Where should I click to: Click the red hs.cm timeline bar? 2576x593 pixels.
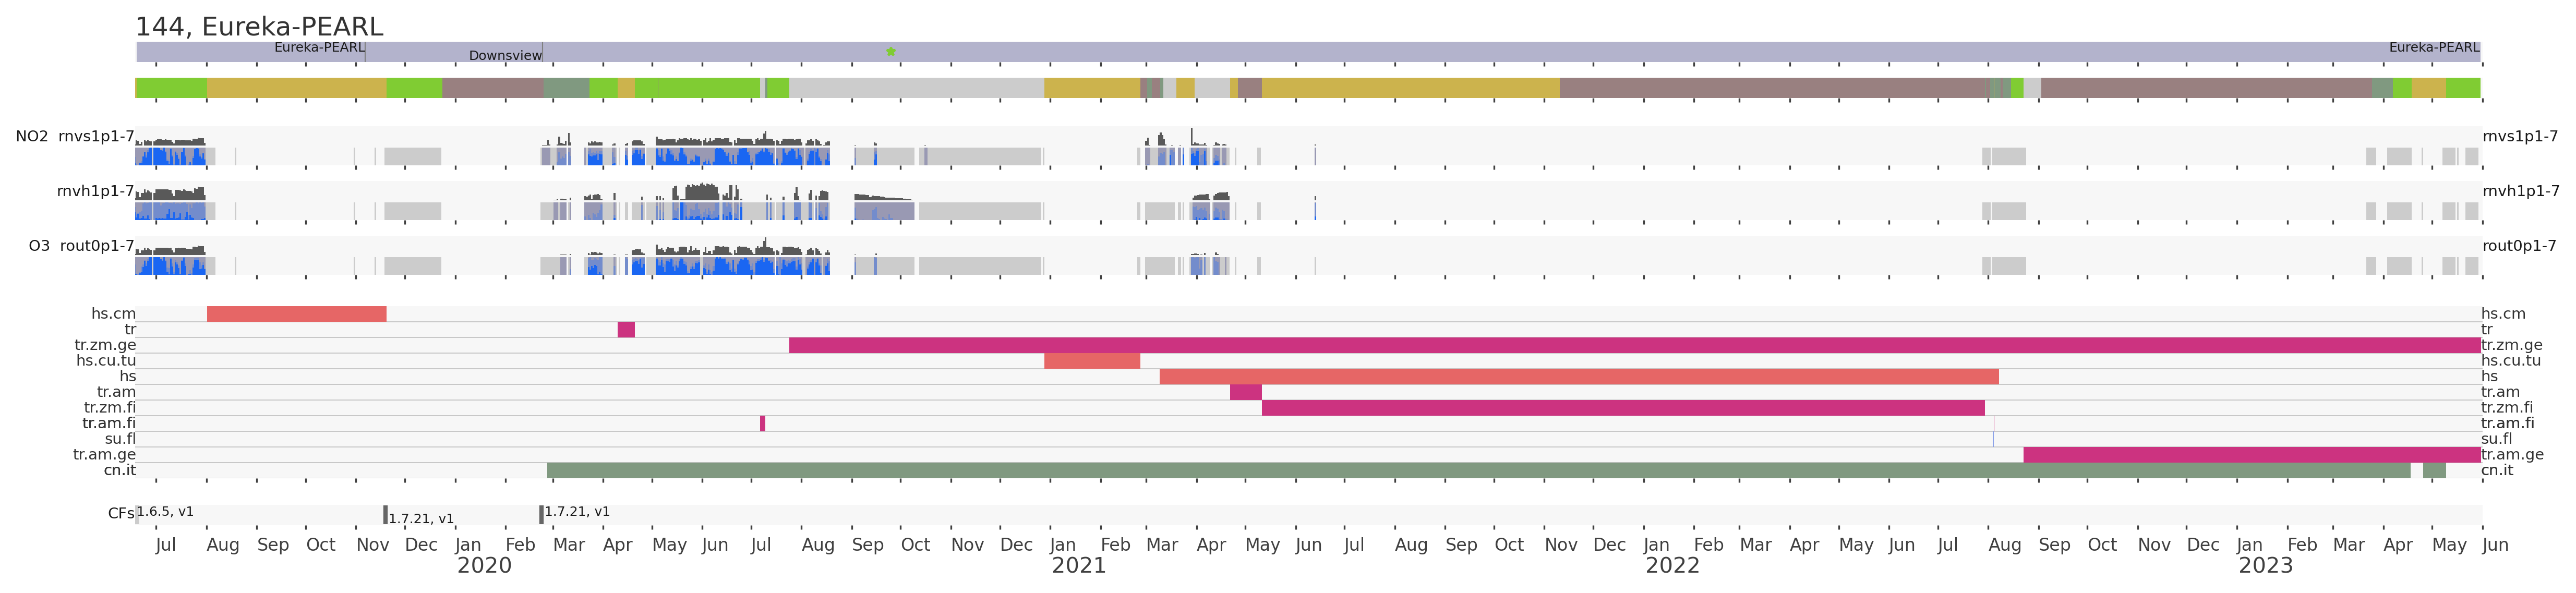(296, 314)
